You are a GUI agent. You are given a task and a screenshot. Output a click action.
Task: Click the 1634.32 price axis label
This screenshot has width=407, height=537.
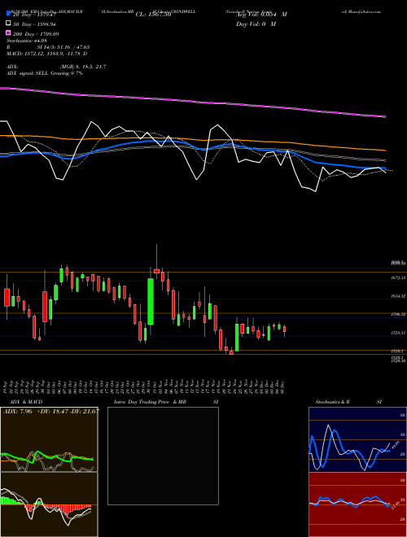click(399, 296)
